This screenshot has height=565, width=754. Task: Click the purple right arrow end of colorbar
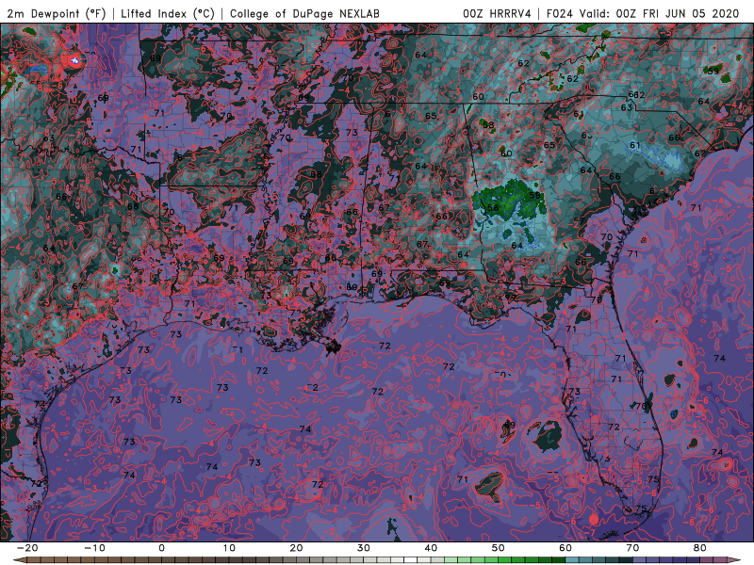coord(734,559)
